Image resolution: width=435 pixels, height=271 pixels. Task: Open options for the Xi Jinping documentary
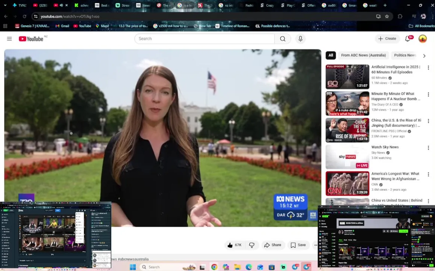tap(428, 121)
